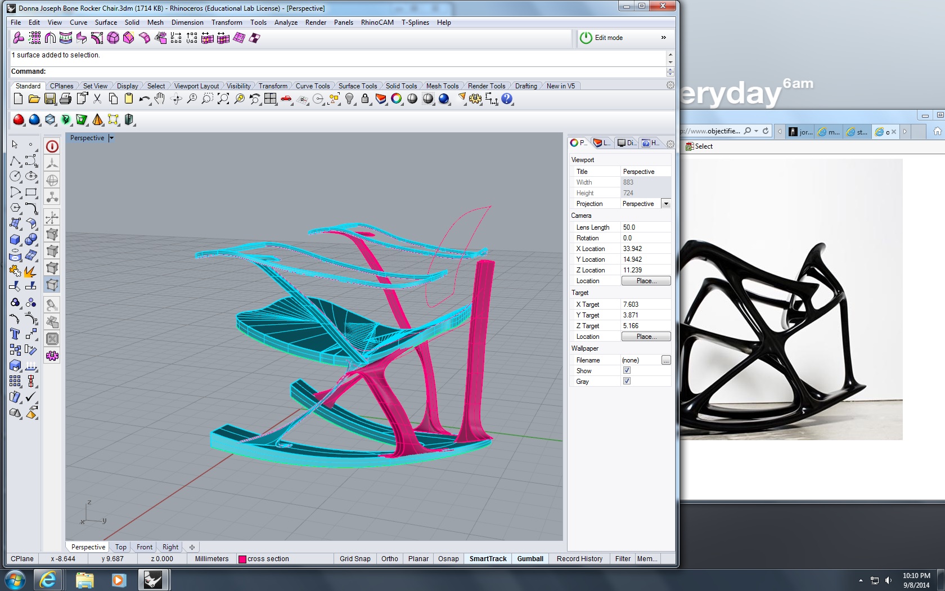
Task: Click the Save file icon
Action: 50,99
